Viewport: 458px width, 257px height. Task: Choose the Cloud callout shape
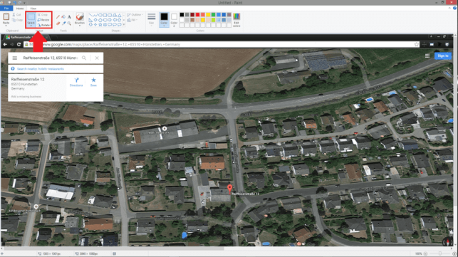[119, 24]
